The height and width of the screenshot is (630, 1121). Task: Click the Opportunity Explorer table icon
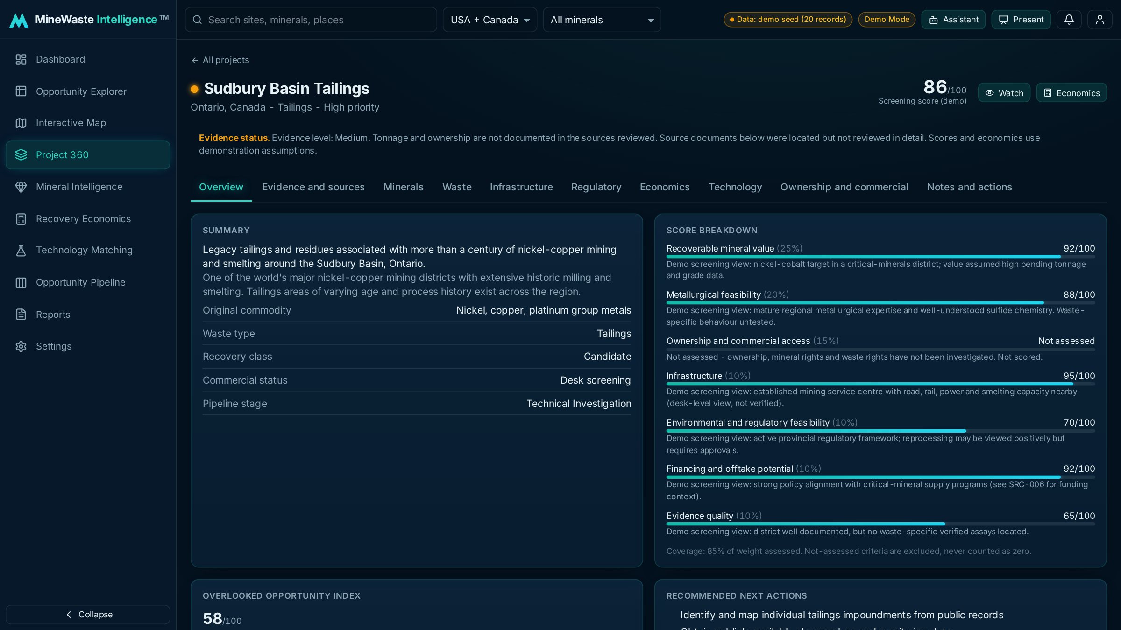(21, 91)
